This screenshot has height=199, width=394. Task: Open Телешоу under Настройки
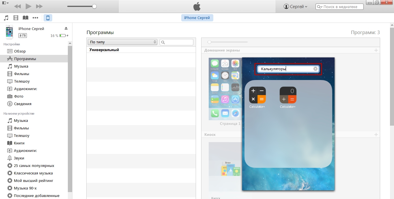click(22, 81)
